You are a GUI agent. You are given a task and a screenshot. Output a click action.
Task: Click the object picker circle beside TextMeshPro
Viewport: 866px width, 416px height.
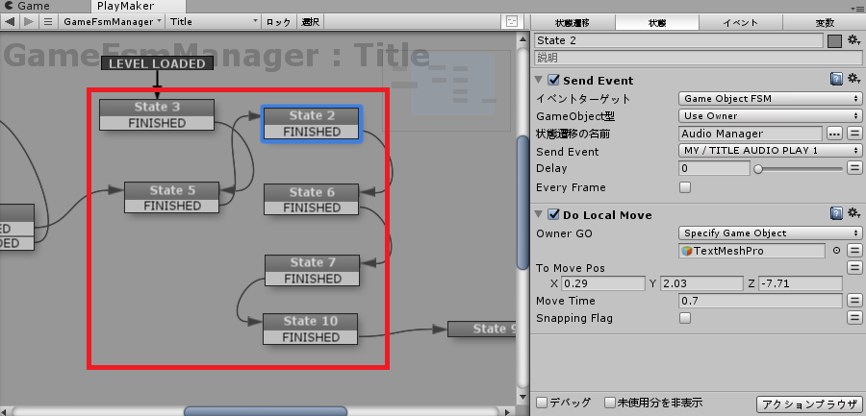click(x=836, y=250)
